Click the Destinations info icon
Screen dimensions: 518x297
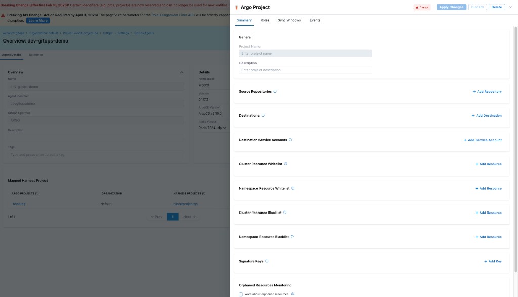point(263,116)
